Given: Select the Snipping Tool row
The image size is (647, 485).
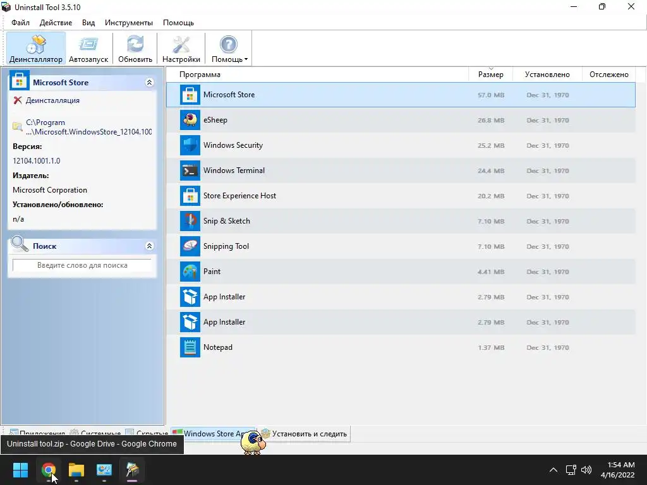Looking at the screenshot, I should [x=401, y=246].
